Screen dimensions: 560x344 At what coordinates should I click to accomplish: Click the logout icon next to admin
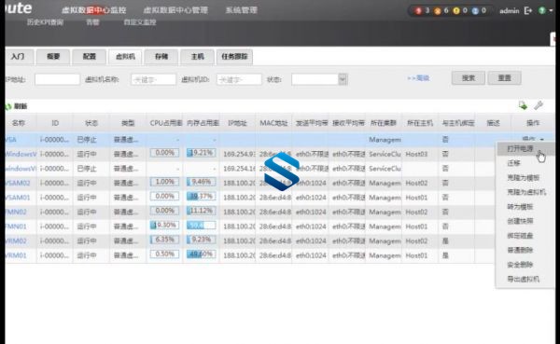pyautogui.click(x=528, y=10)
